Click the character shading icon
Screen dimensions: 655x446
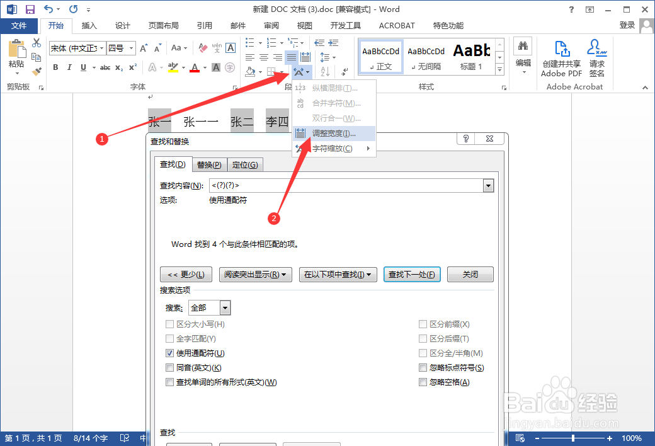click(x=215, y=67)
